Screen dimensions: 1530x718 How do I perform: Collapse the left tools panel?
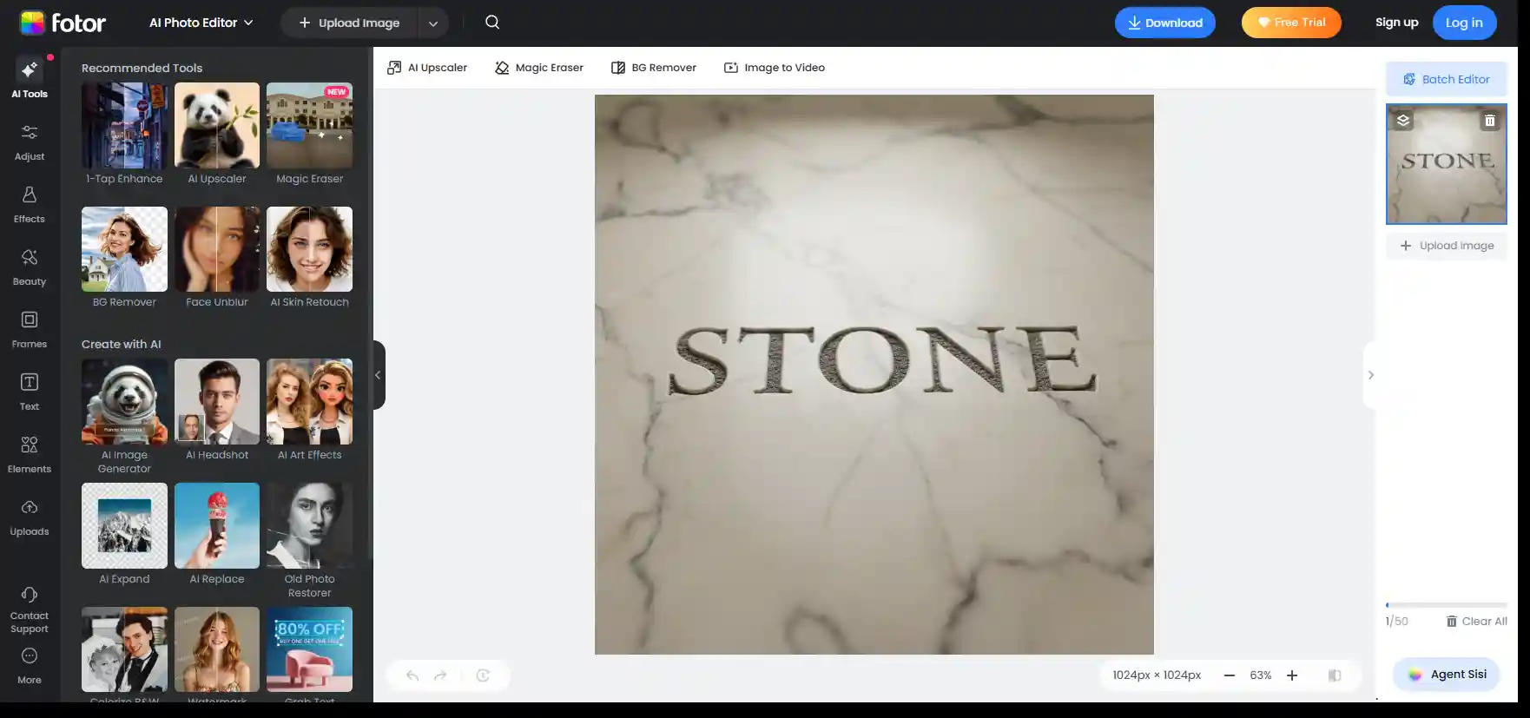pos(378,375)
